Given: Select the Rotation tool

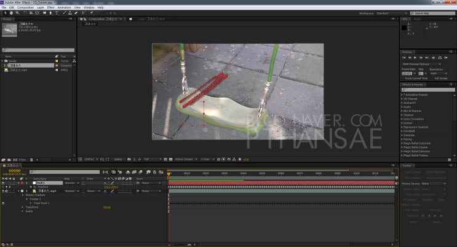Looking at the screenshot, I should [x=25, y=13].
